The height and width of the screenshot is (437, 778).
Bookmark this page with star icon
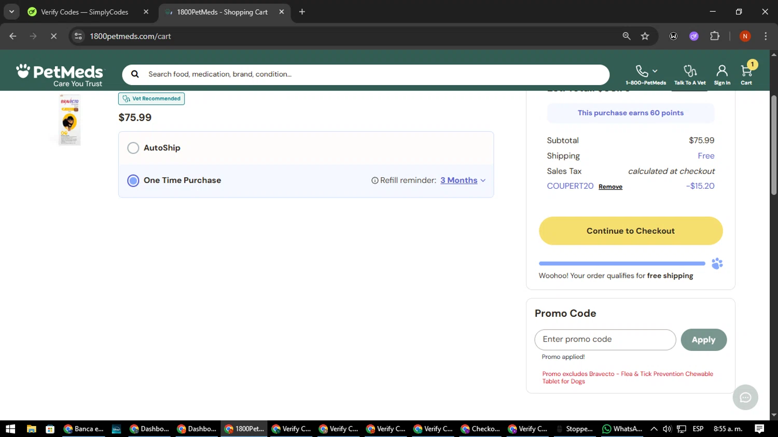(x=645, y=36)
